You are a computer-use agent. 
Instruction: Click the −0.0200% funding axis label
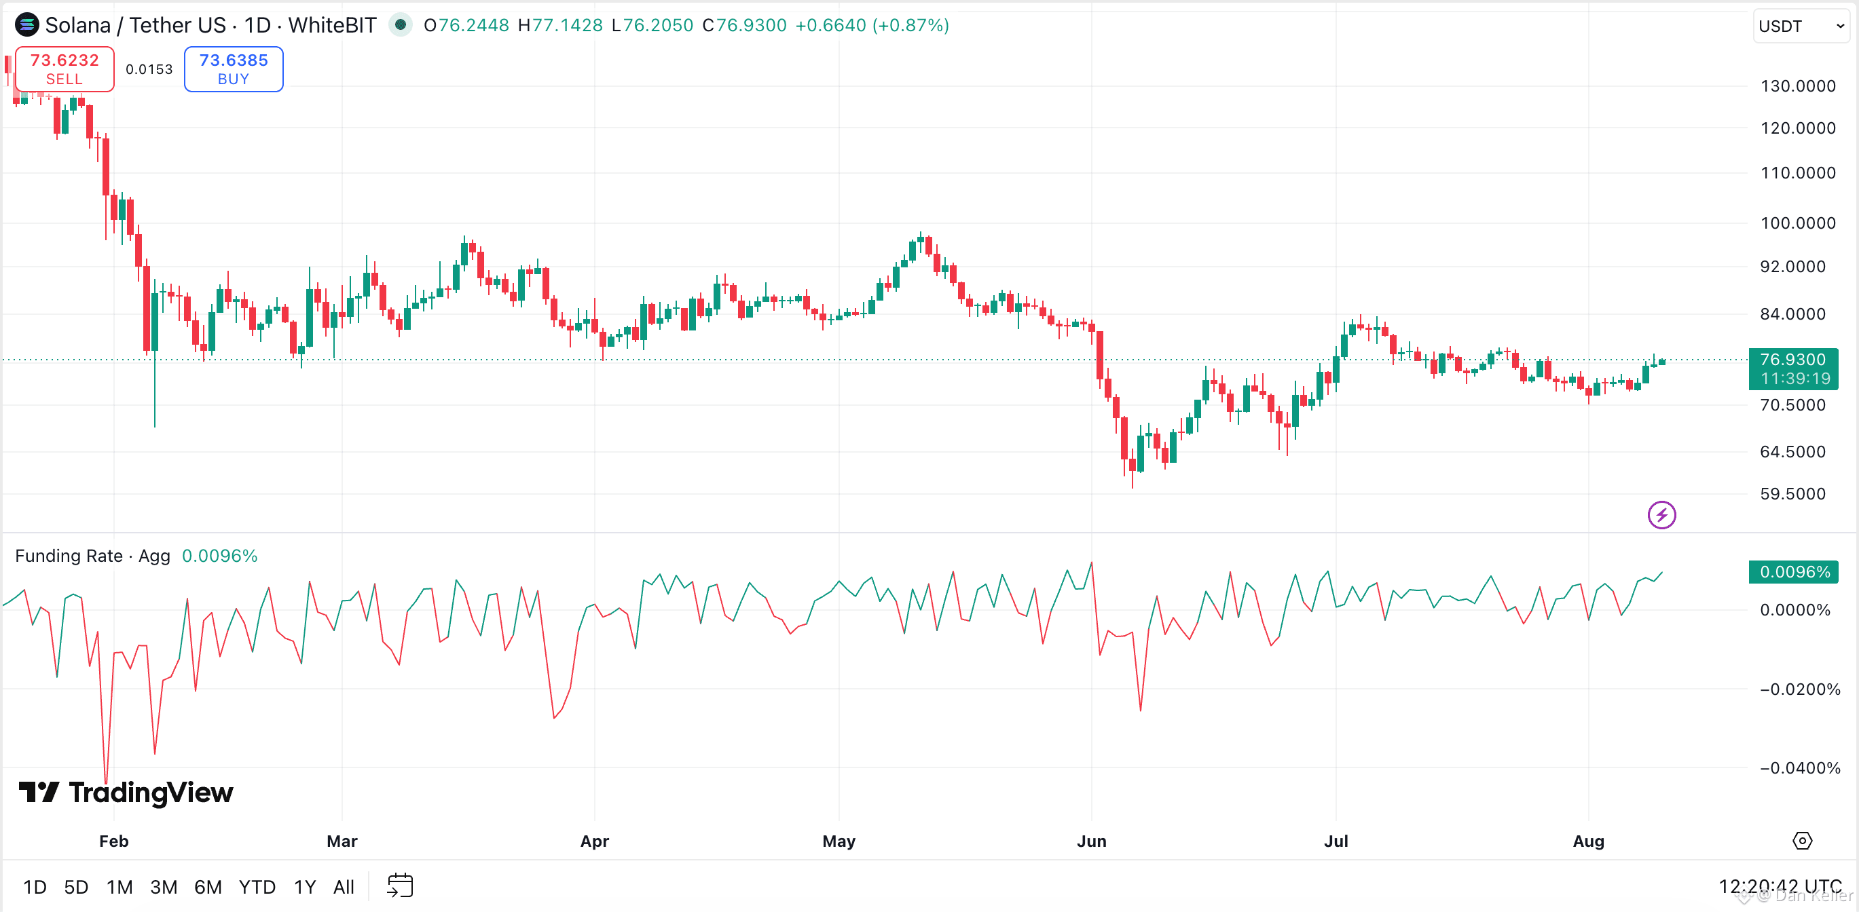click(1800, 690)
